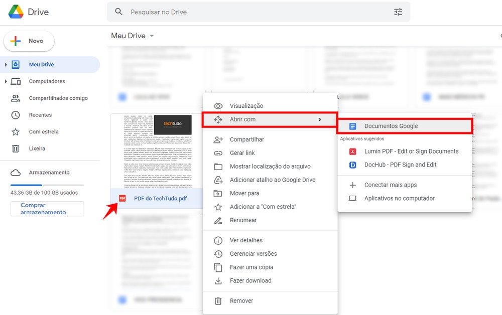Viewport: 502px width, 315px height.
Task: Click the download arrow icon
Action: pos(218,281)
